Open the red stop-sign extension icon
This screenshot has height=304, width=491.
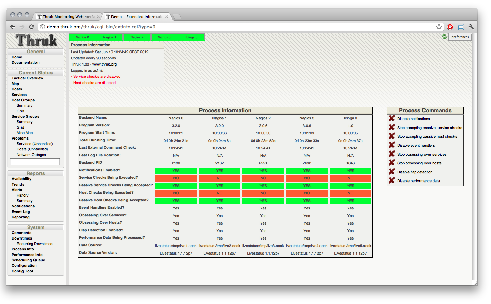pos(450,27)
